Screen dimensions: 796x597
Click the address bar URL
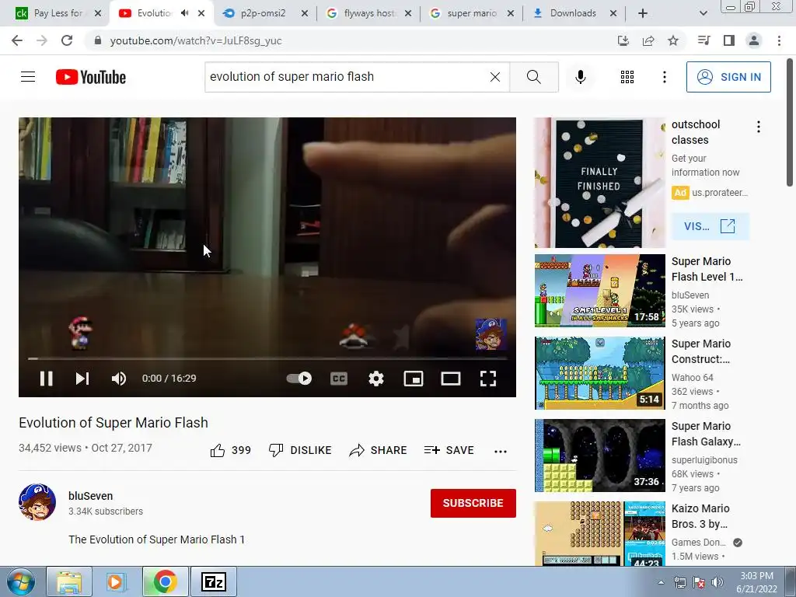point(196,40)
